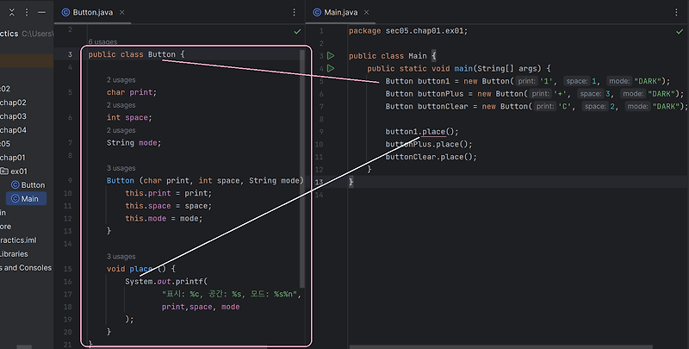689x349 pixels.
Task: Select the ex01 package in the project tree
Action: point(19,171)
